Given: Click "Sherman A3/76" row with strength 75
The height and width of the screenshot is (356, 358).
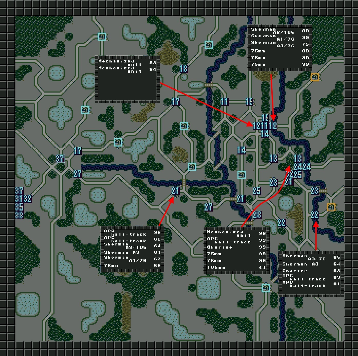Looking at the screenshot, I should [x=280, y=44].
